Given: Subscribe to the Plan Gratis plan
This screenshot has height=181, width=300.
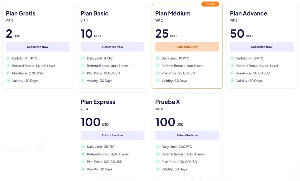Looking at the screenshot, I should (37, 47).
